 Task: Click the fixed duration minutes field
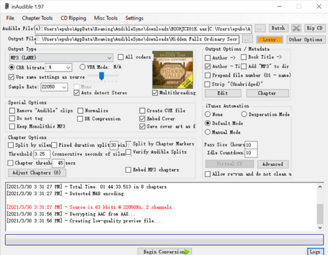114,145
